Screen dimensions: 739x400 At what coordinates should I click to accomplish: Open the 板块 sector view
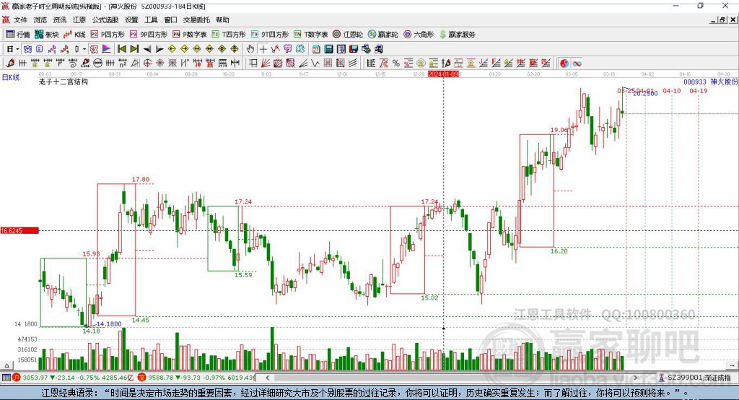(x=47, y=35)
